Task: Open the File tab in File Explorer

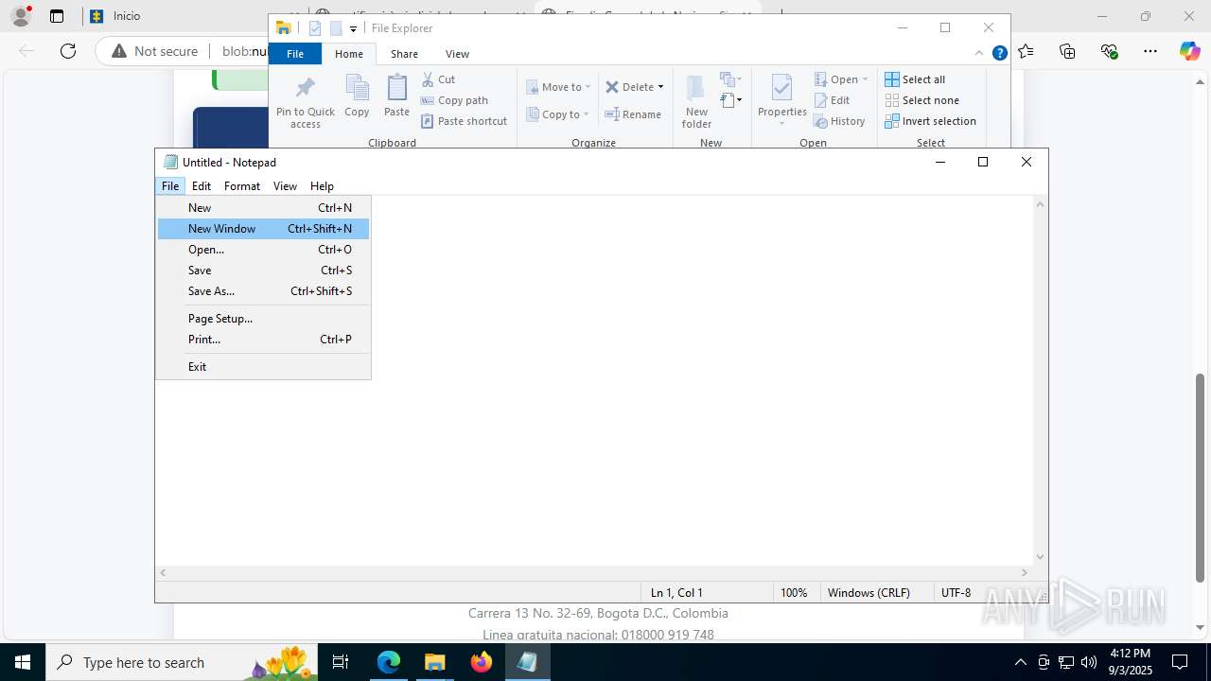Action: pyautogui.click(x=295, y=54)
